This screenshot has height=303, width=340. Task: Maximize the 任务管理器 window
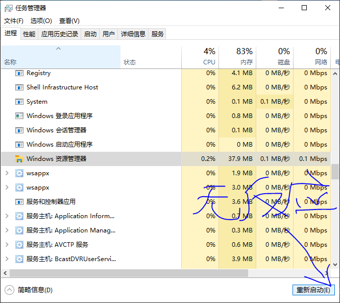tap(304, 8)
